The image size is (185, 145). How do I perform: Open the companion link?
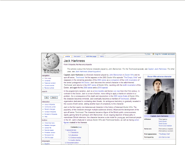[115, 80]
